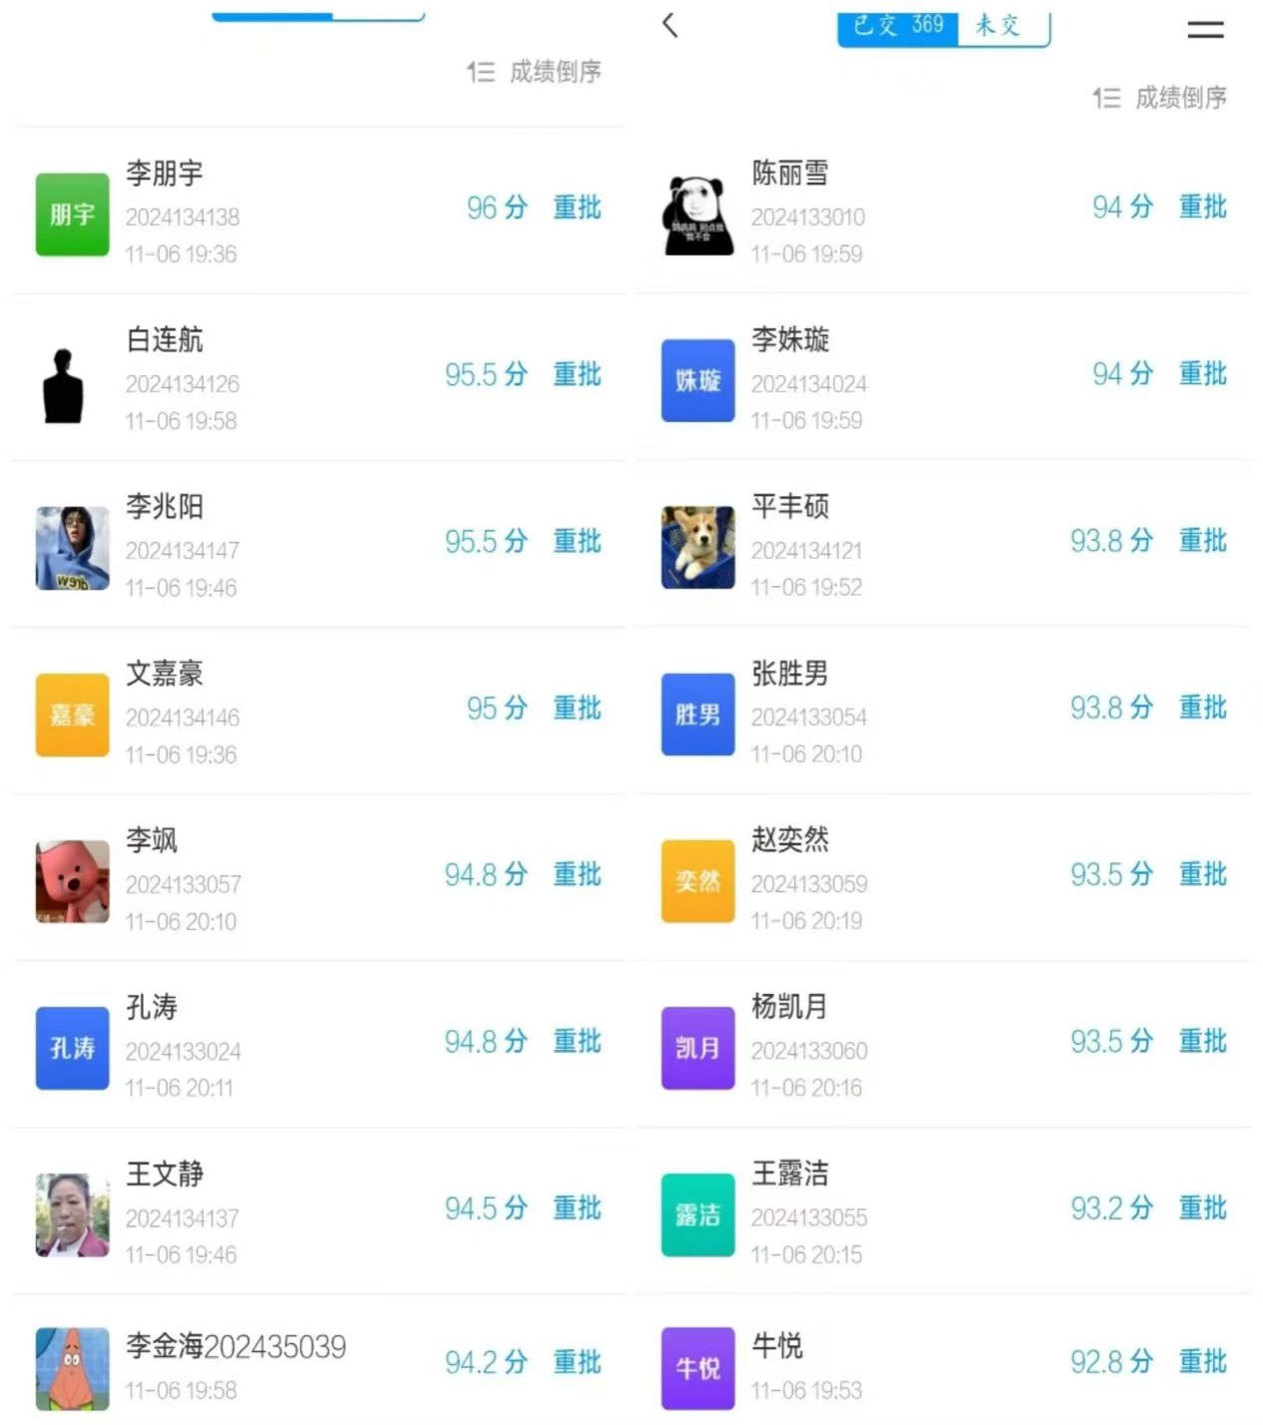Click 文嘉豪's orange avatar icon

(73, 714)
